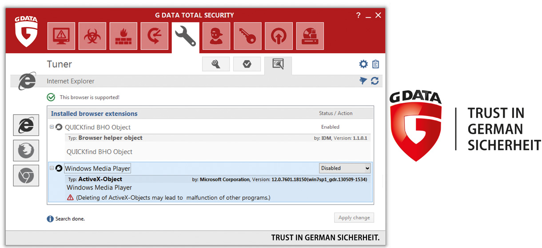The image size is (542, 248).
Task: Select Internet Explorer in browser sidebar
Action: pyautogui.click(x=26, y=125)
